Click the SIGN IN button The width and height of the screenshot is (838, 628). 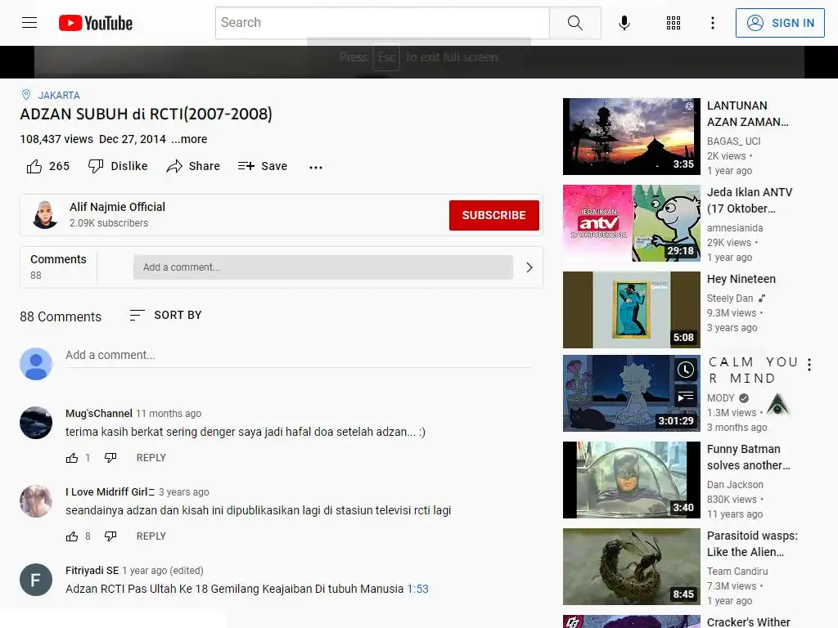(x=780, y=23)
